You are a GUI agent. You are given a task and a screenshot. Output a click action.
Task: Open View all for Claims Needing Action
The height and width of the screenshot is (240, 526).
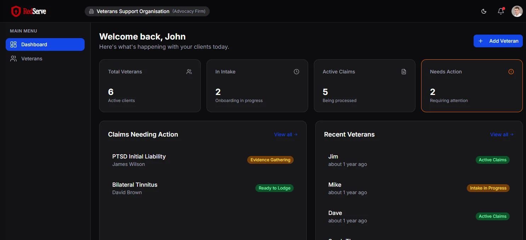(x=285, y=134)
